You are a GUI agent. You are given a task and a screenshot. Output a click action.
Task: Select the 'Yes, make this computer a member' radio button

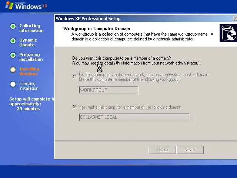click(x=74, y=107)
